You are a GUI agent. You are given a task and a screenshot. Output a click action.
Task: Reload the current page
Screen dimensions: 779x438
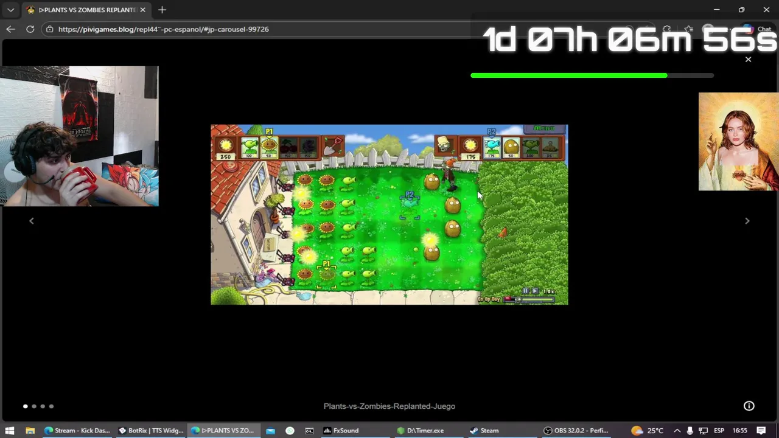(30, 29)
